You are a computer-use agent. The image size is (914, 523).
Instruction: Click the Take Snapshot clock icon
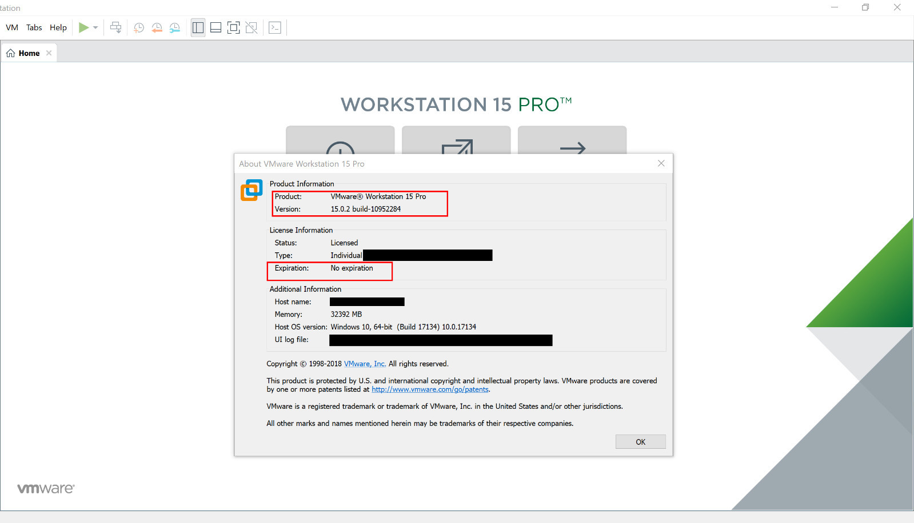tap(138, 27)
